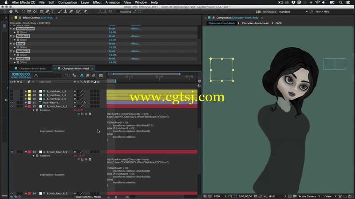Select the Brush tool
The image size is (355, 199).
[60, 11]
